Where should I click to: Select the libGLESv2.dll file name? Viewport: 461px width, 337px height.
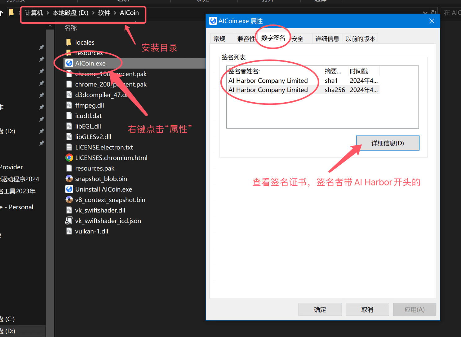click(x=93, y=137)
